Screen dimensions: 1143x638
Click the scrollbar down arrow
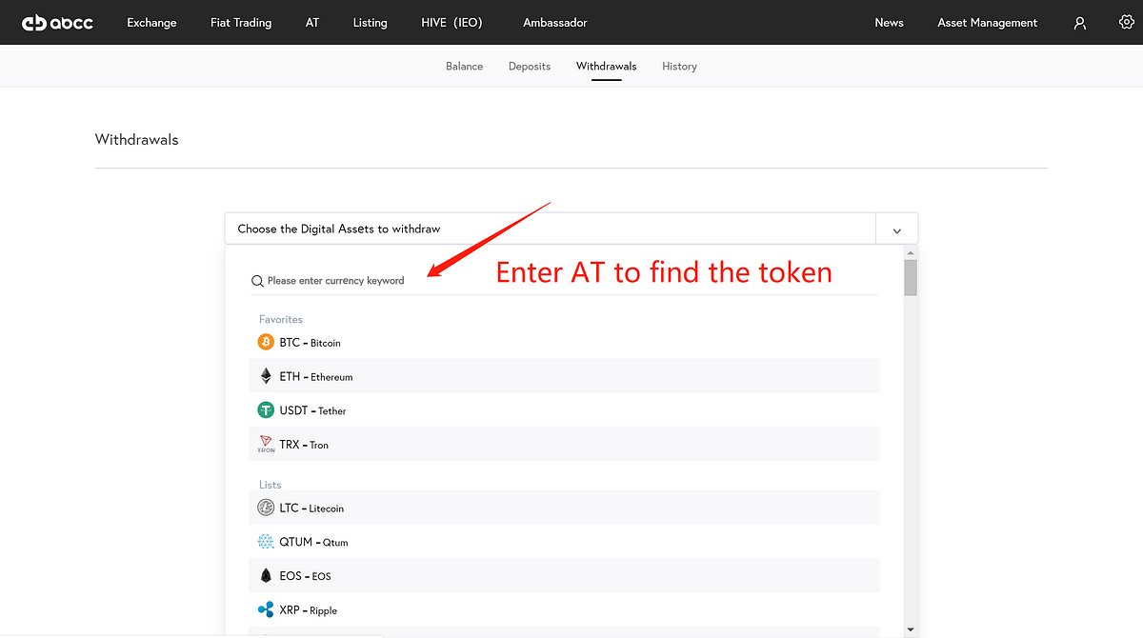911,628
